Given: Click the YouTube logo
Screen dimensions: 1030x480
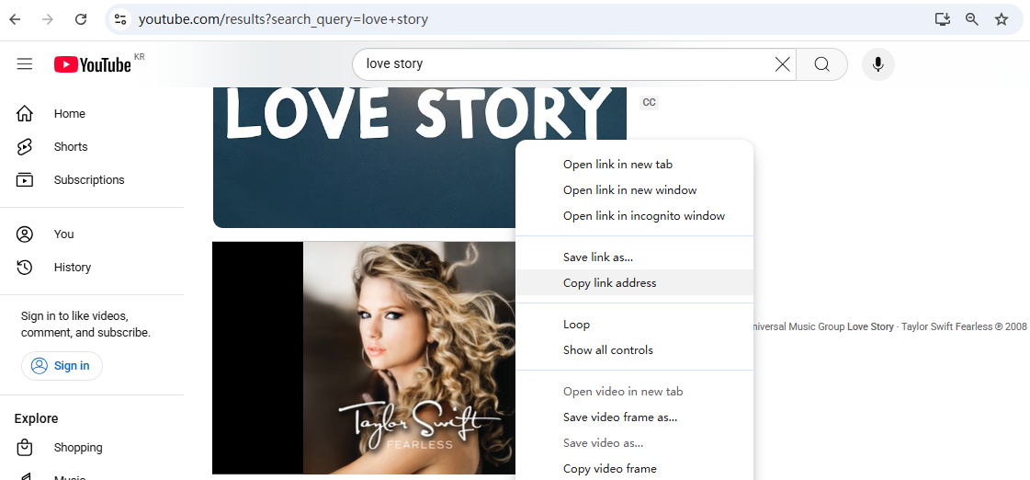Looking at the screenshot, I should [93, 64].
